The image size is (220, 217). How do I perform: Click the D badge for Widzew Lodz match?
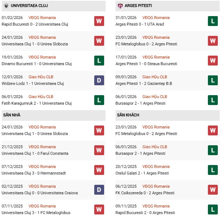click(99, 80)
